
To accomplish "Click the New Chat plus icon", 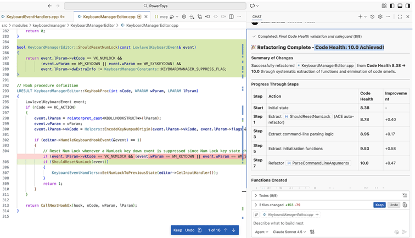I will 360,17.
